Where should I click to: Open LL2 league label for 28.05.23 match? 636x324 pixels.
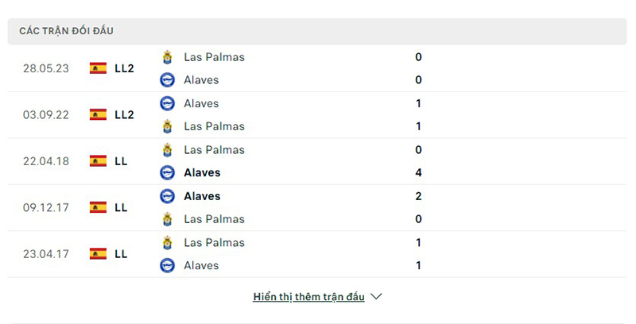point(124,68)
